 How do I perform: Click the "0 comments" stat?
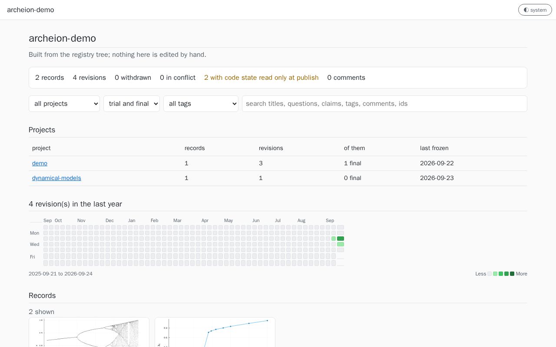[x=346, y=78]
